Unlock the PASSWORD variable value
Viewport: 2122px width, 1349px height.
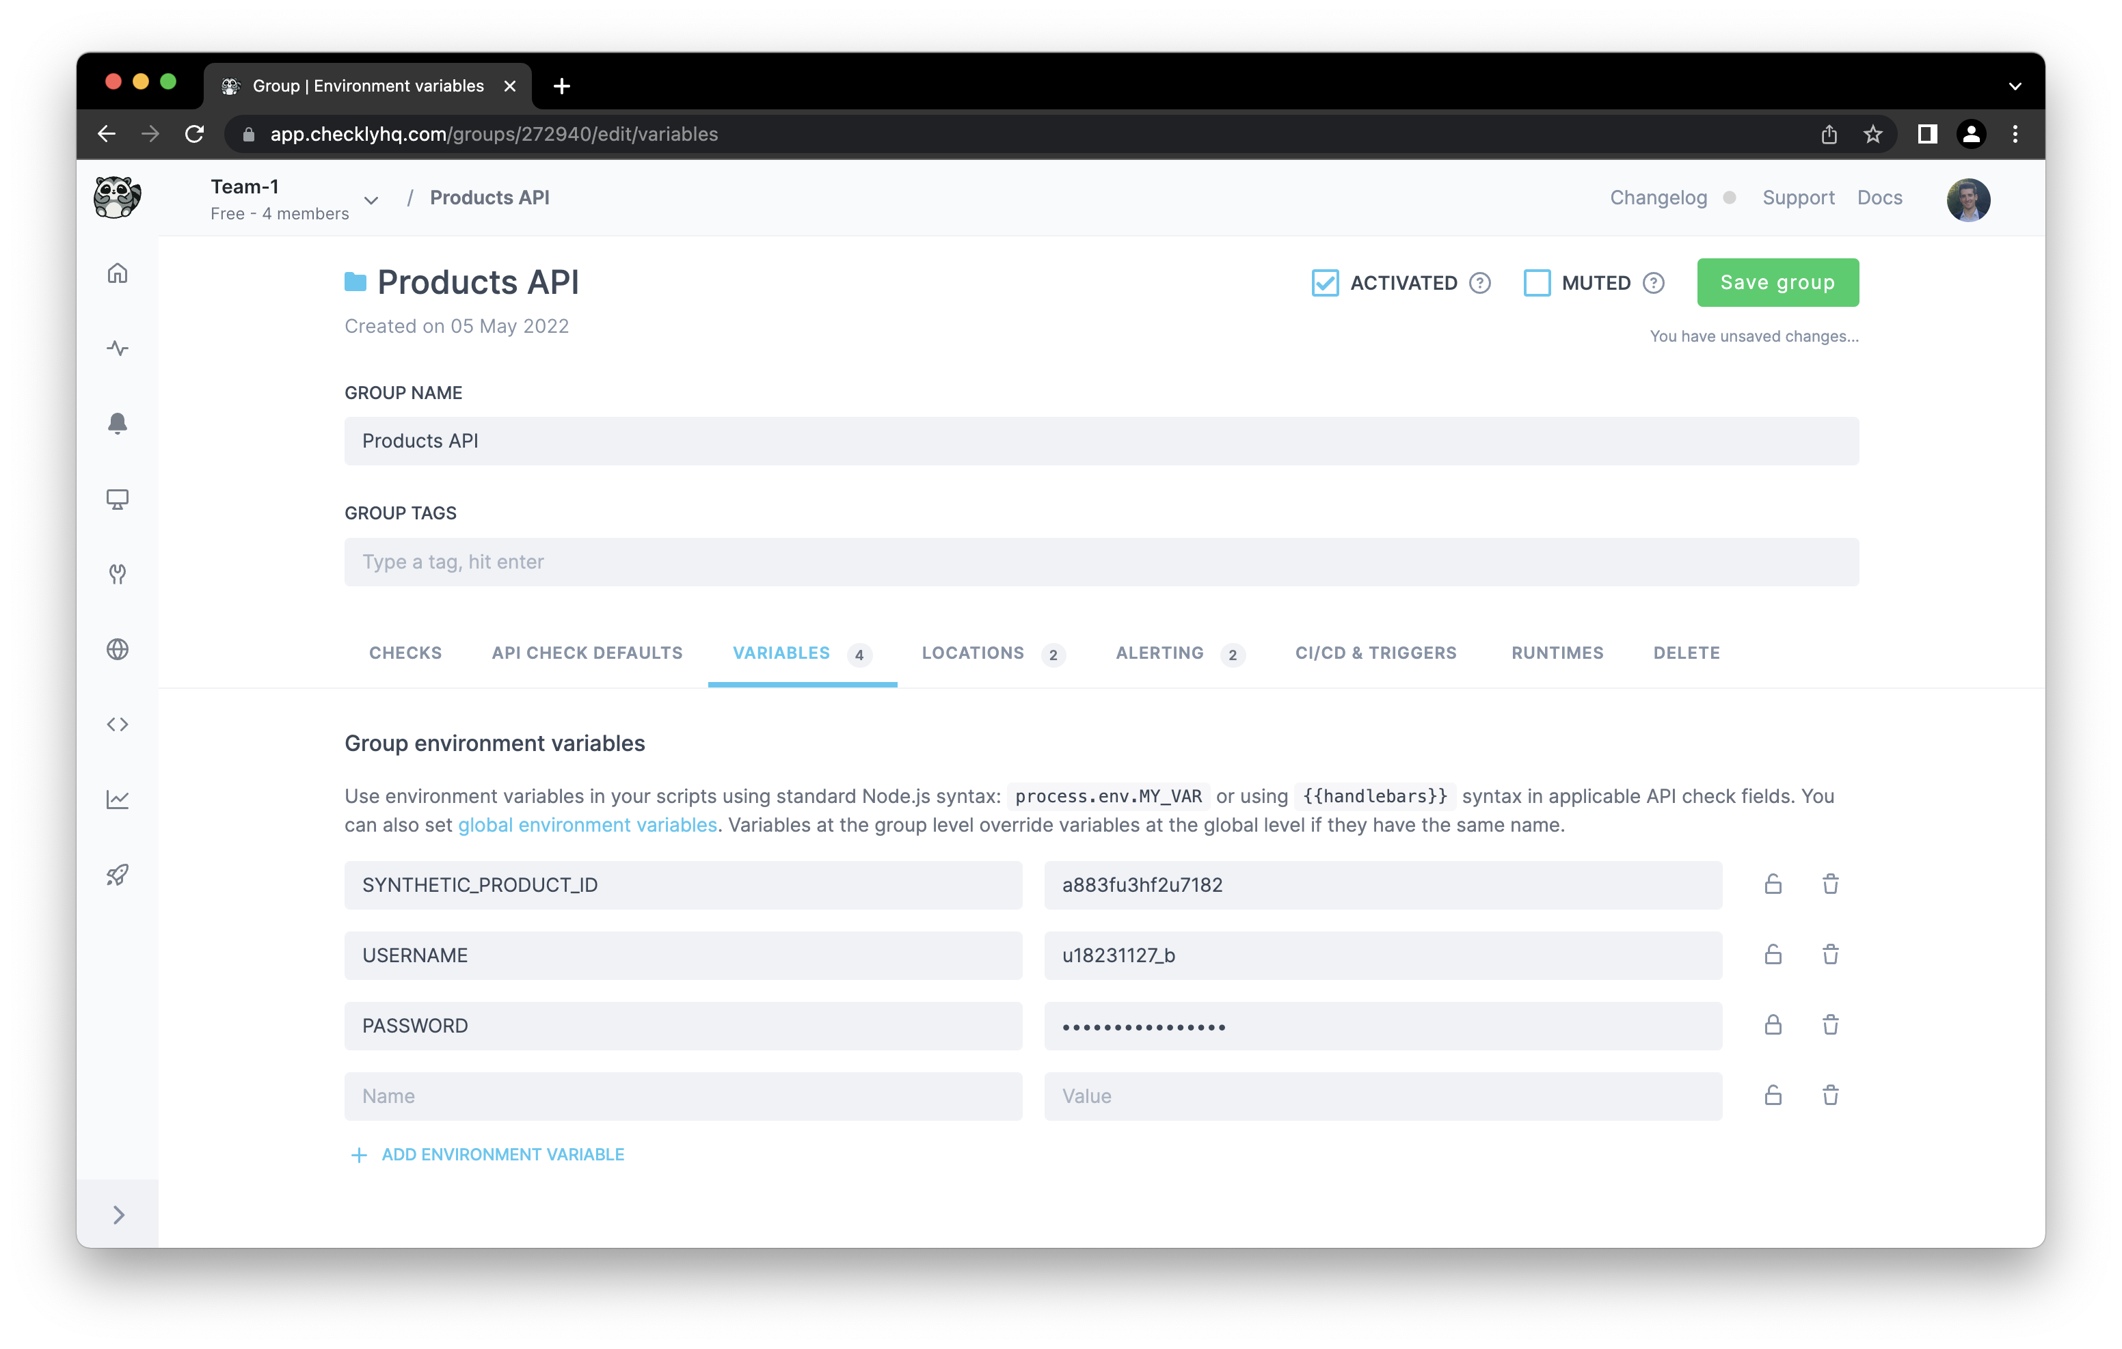pos(1773,1025)
